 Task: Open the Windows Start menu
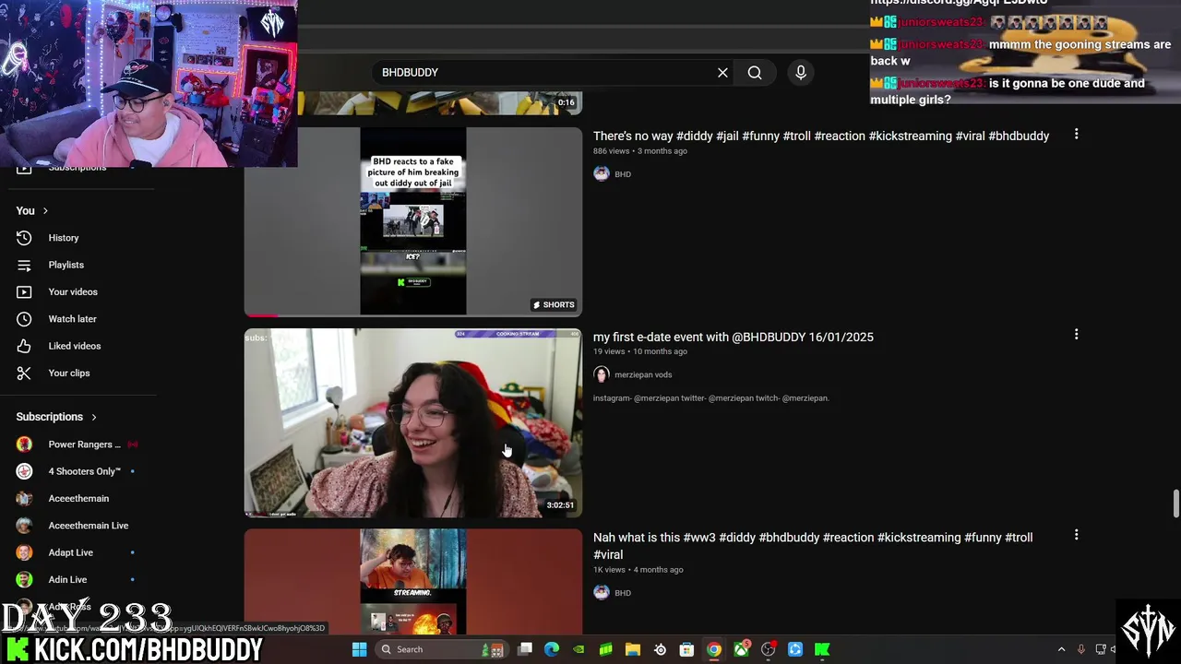pos(360,649)
